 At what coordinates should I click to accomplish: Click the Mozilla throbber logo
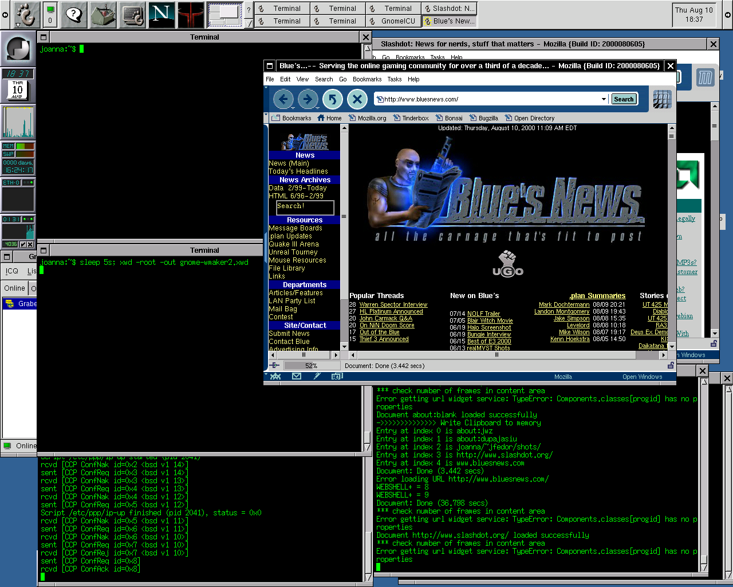click(x=662, y=99)
